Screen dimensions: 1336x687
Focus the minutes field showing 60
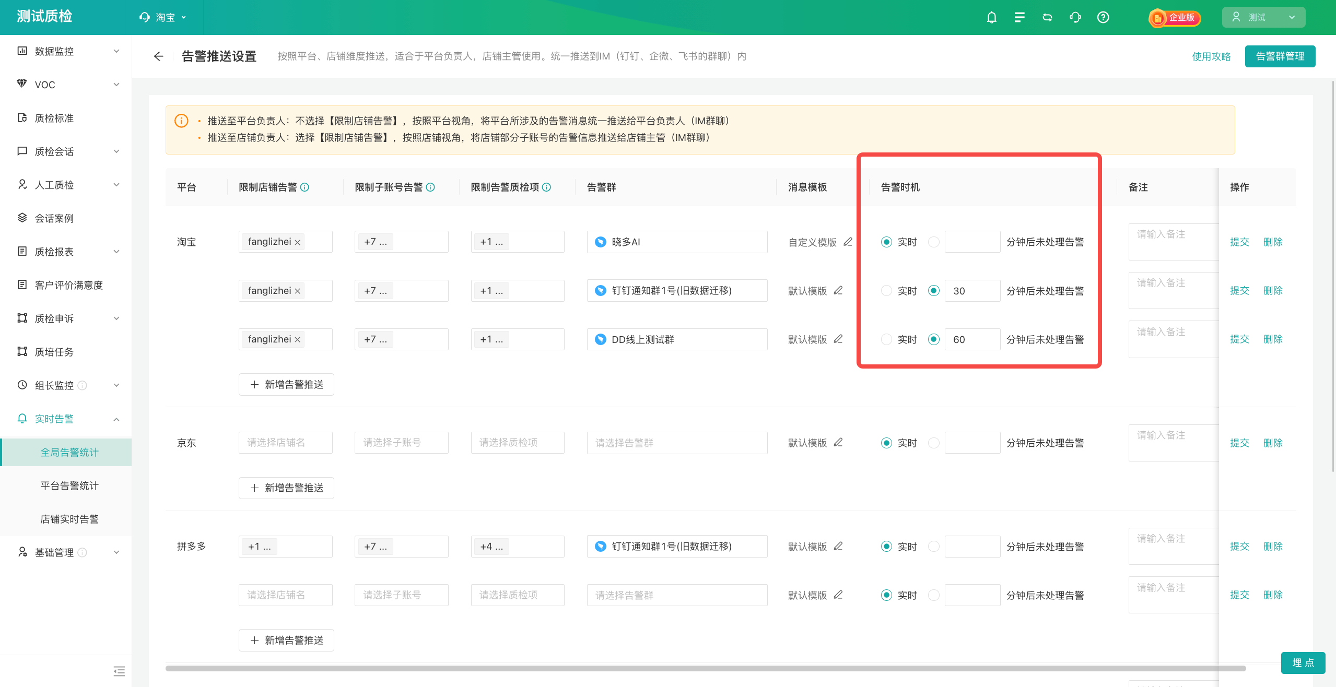(972, 339)
